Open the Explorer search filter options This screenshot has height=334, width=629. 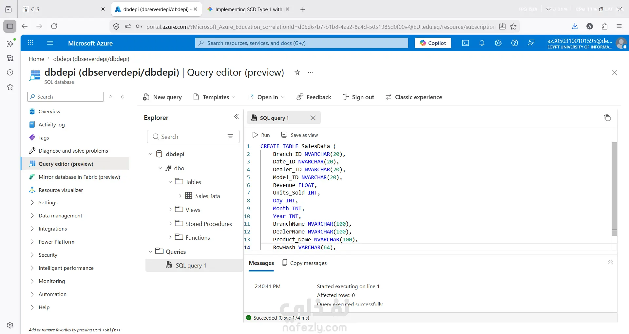coord(231,137)
